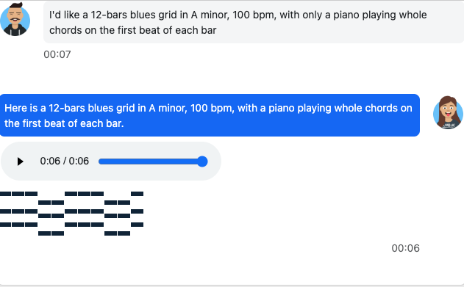This screenshot has width=464, height=287.
Task: Click the start of the audio seek bar
Action: [x=100, y=161]
